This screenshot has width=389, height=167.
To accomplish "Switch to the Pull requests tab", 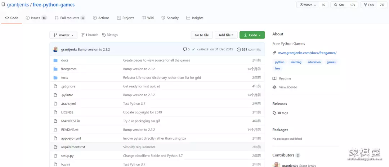I will pos(70,18).
